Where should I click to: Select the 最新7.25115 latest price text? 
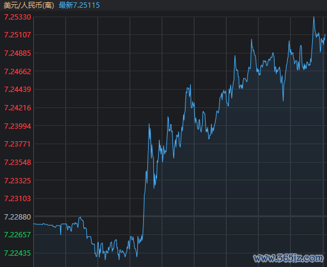tap(79, 5)
